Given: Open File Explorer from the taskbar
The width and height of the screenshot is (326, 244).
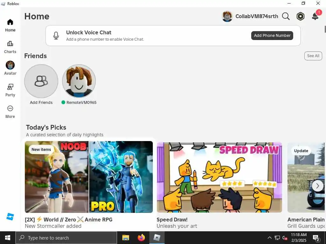Looking at the screenshot, I should click(125, 238).
